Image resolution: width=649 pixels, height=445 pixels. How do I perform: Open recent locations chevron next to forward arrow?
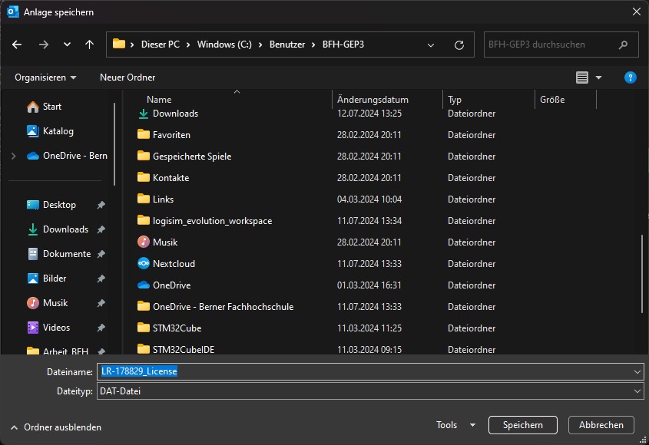[67, 44]
